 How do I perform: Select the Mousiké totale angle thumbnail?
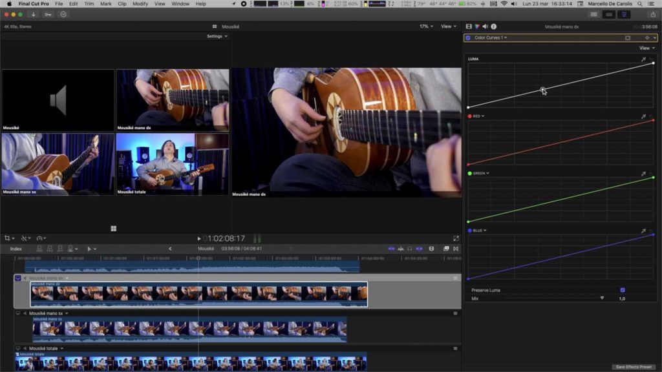(172, 164)
